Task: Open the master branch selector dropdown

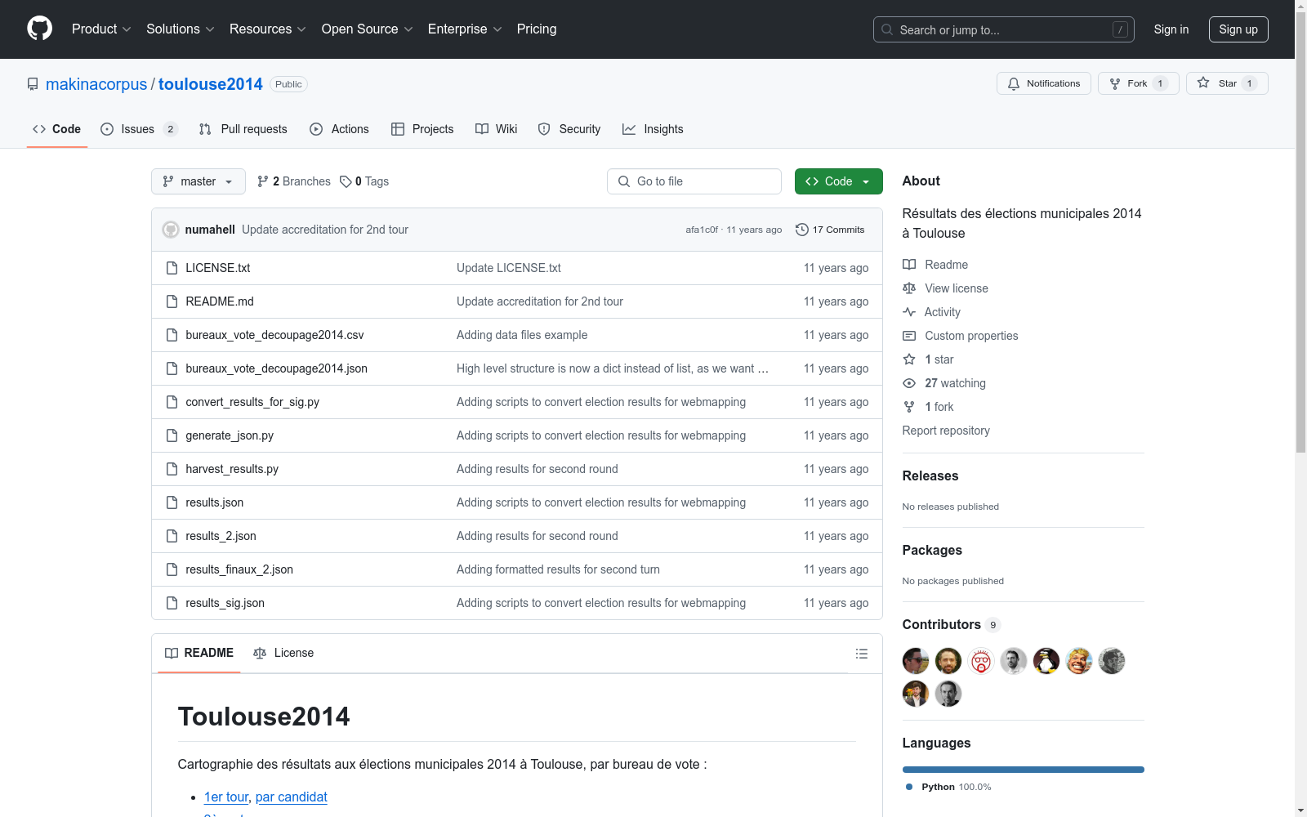Action: click(199, 181)
